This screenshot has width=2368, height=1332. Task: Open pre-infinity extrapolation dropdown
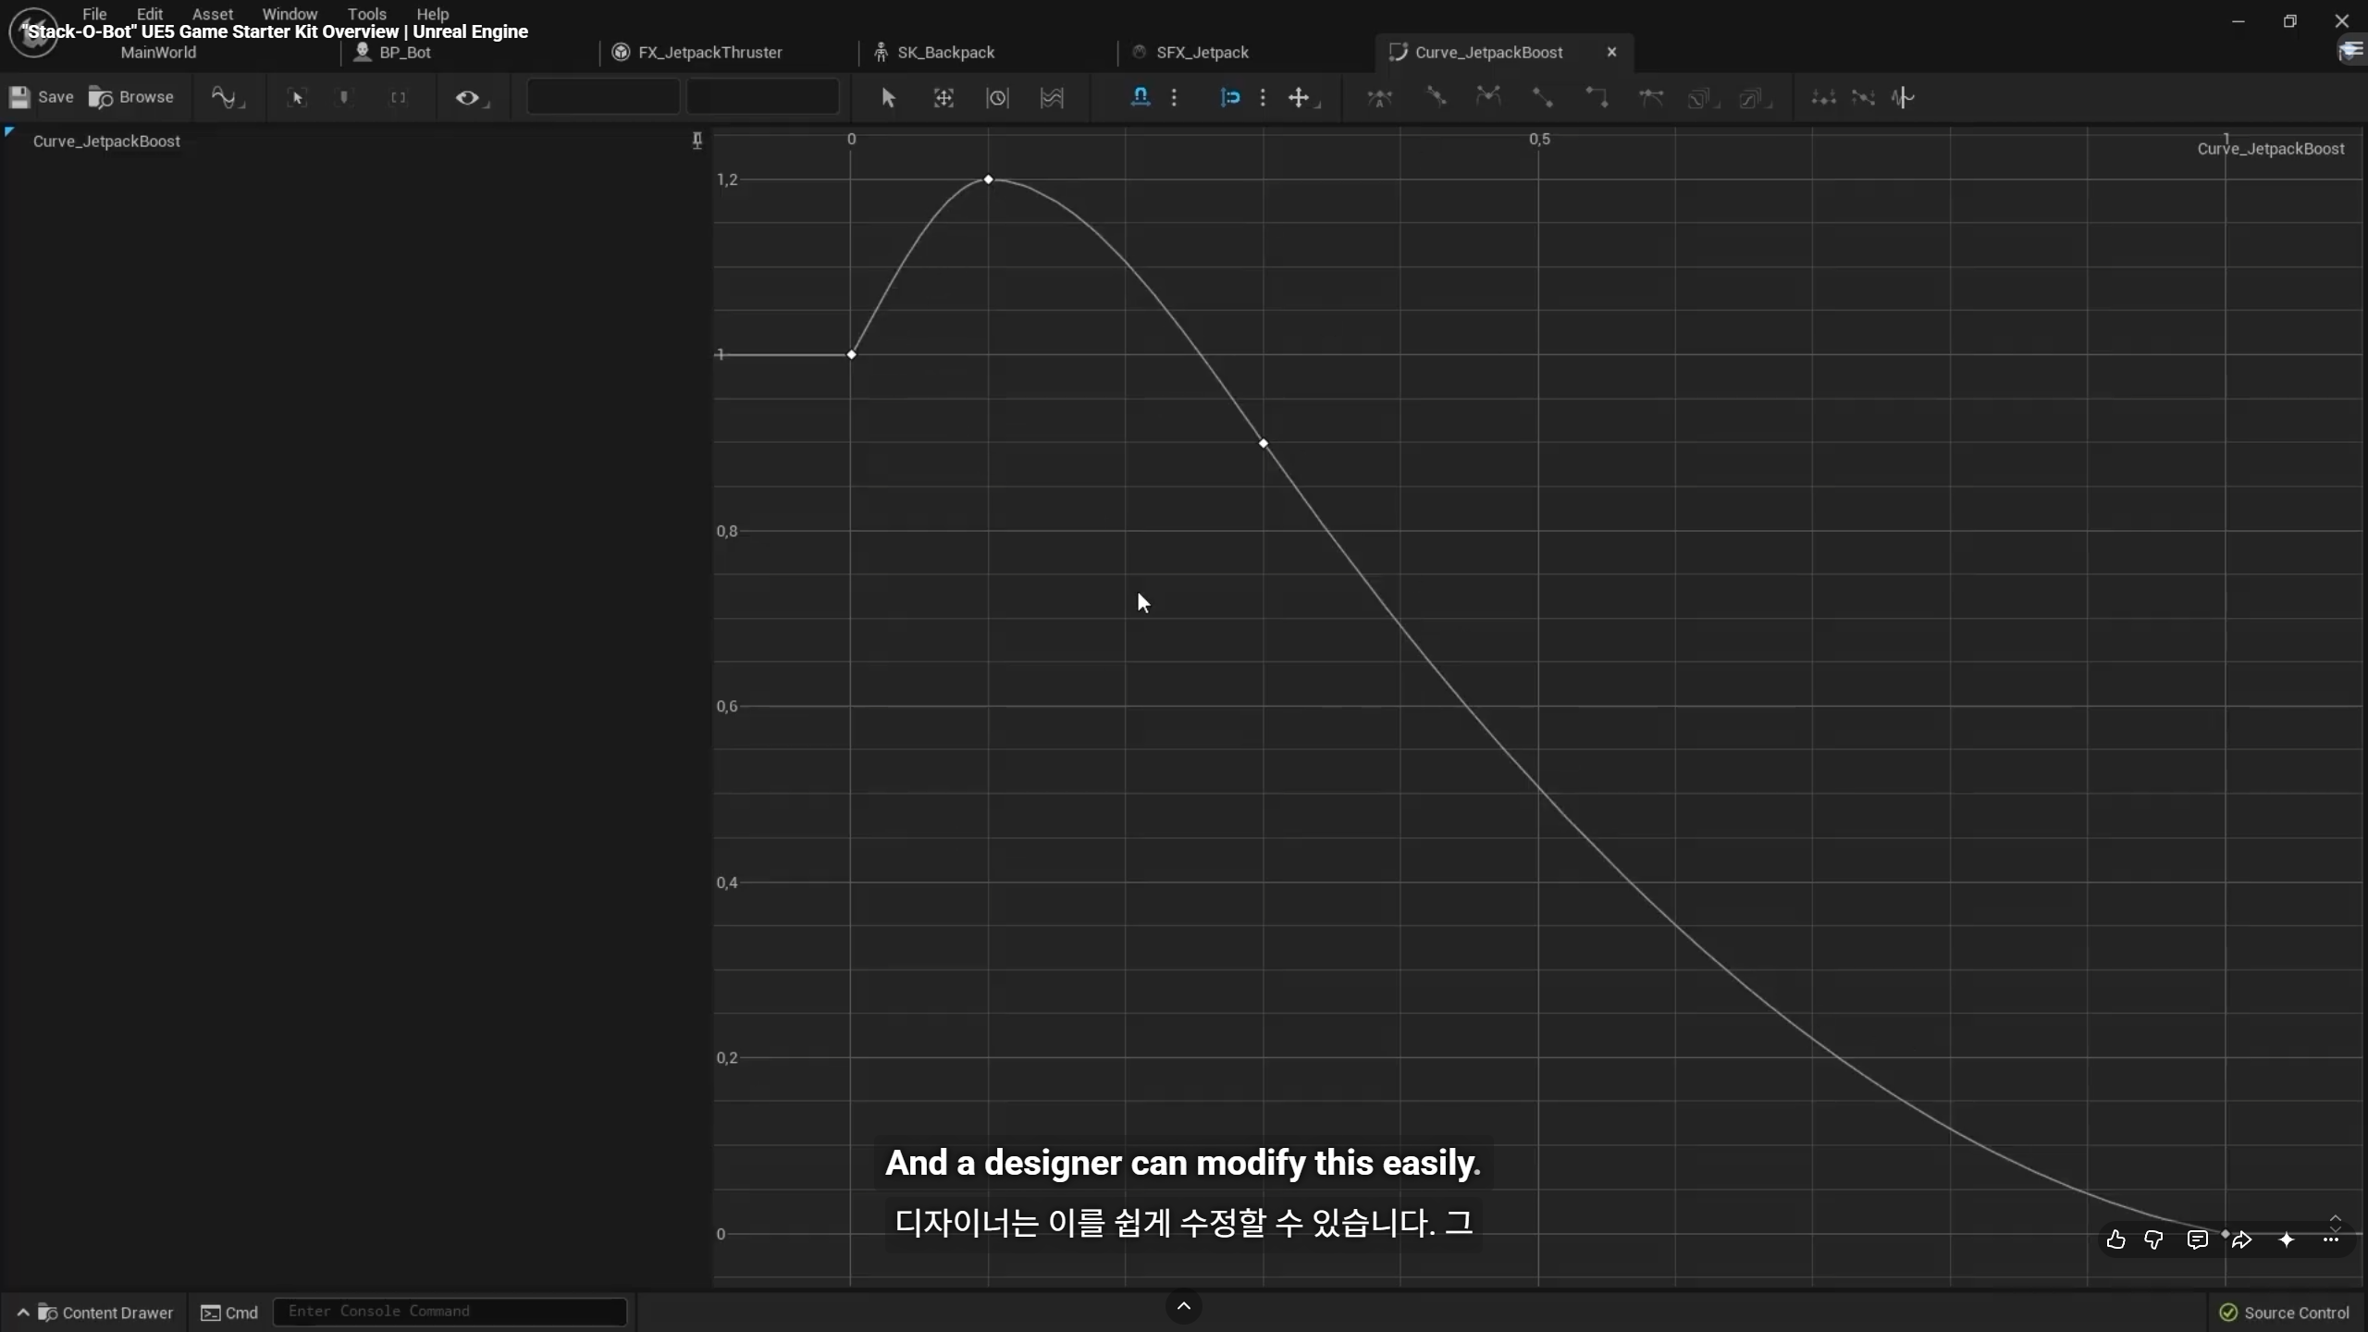1701,97
